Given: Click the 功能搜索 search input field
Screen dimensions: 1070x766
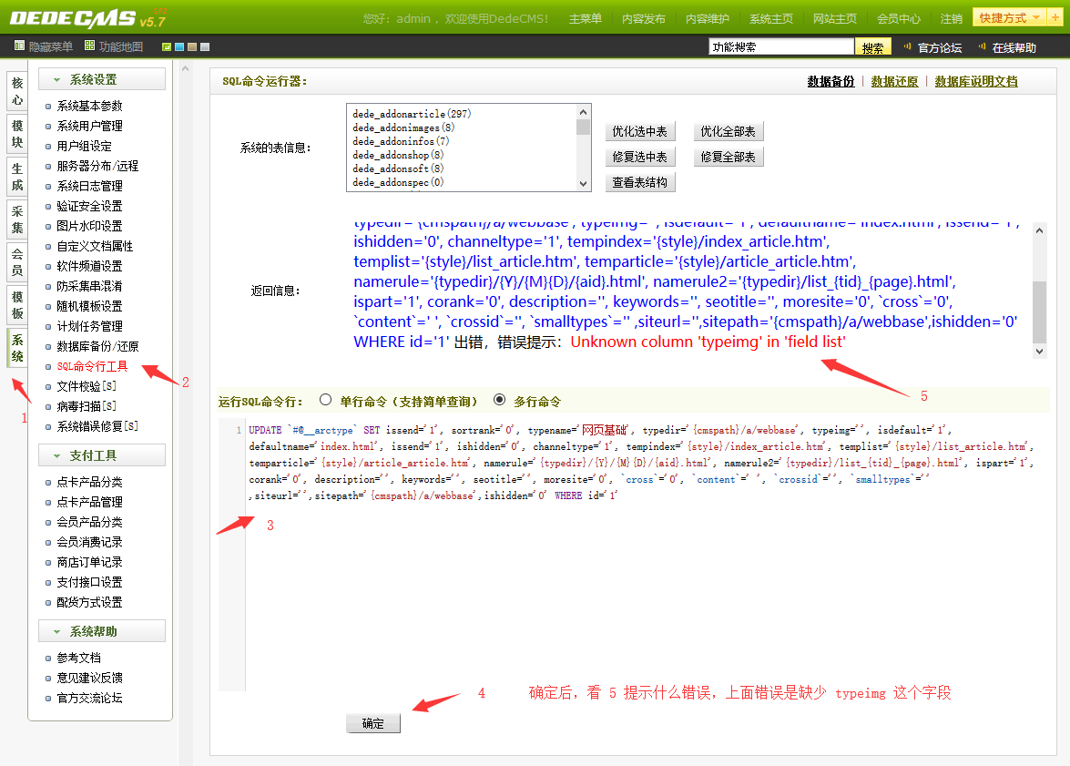Looking at the screenshot, I should click(x=780, y=47).
